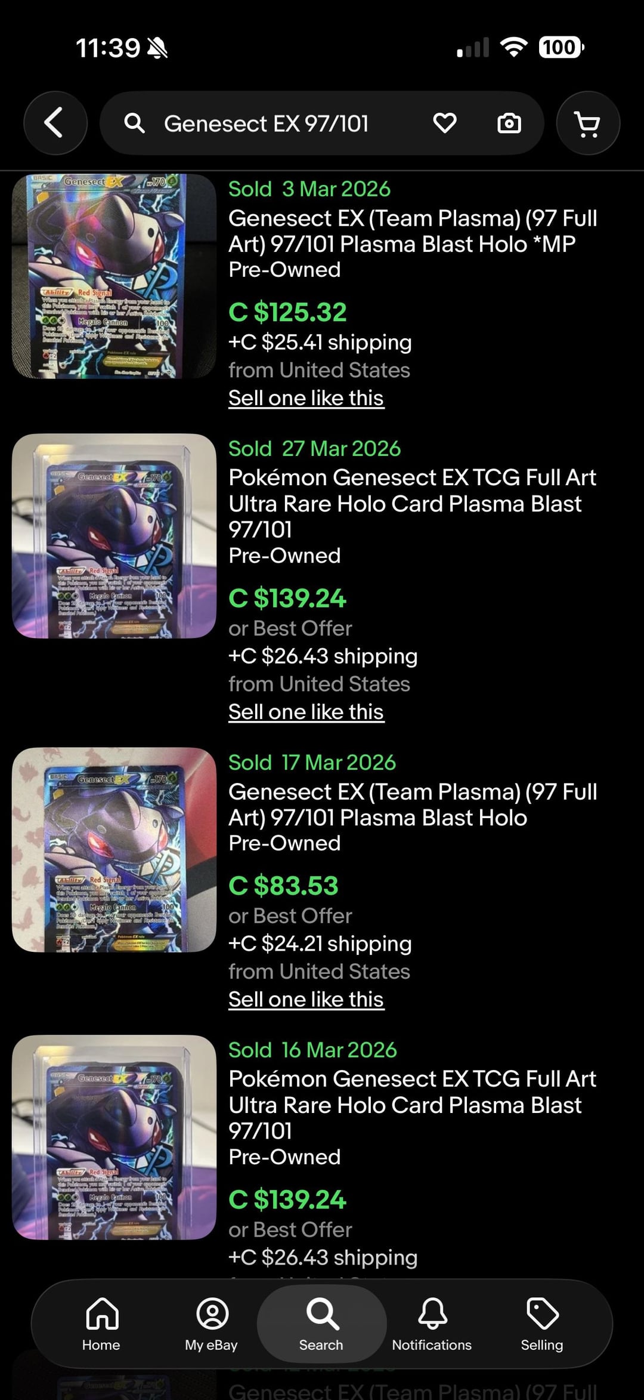Screen dimensions: 644x1400
Task: Switch to the Search tab
Action: tap(322, 1324)
